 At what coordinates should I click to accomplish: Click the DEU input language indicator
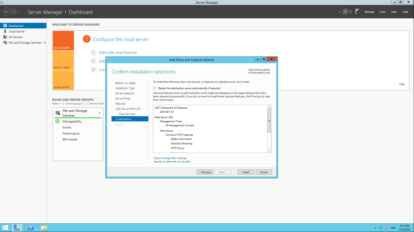click(393, 228)
